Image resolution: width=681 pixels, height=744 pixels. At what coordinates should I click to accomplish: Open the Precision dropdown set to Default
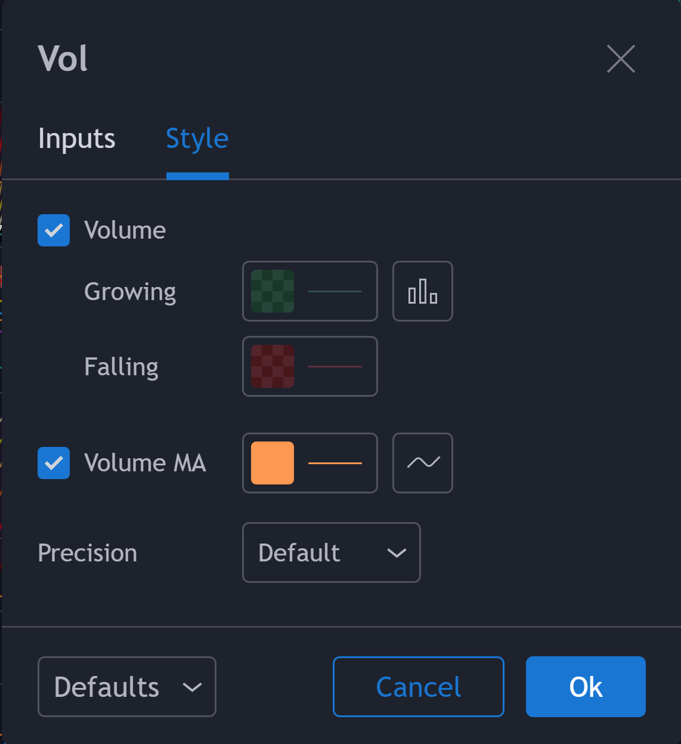pos(331,552)
